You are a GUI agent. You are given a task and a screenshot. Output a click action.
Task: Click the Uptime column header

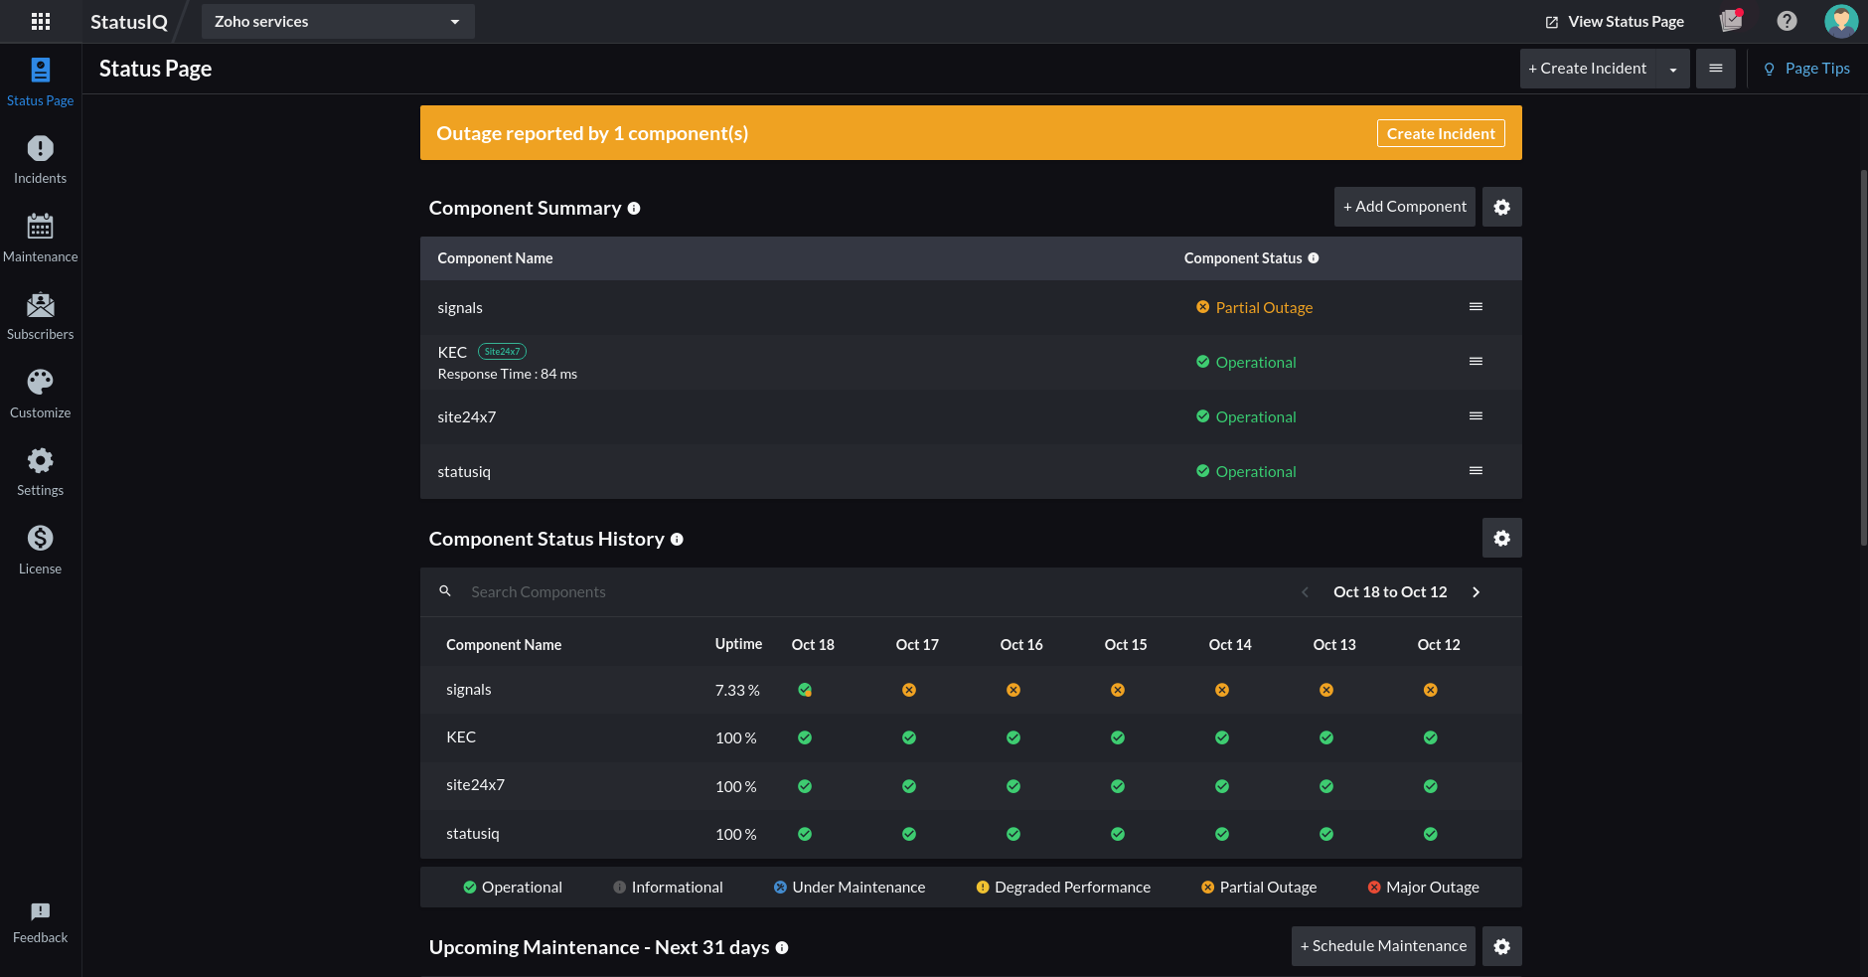coord(738,644)
